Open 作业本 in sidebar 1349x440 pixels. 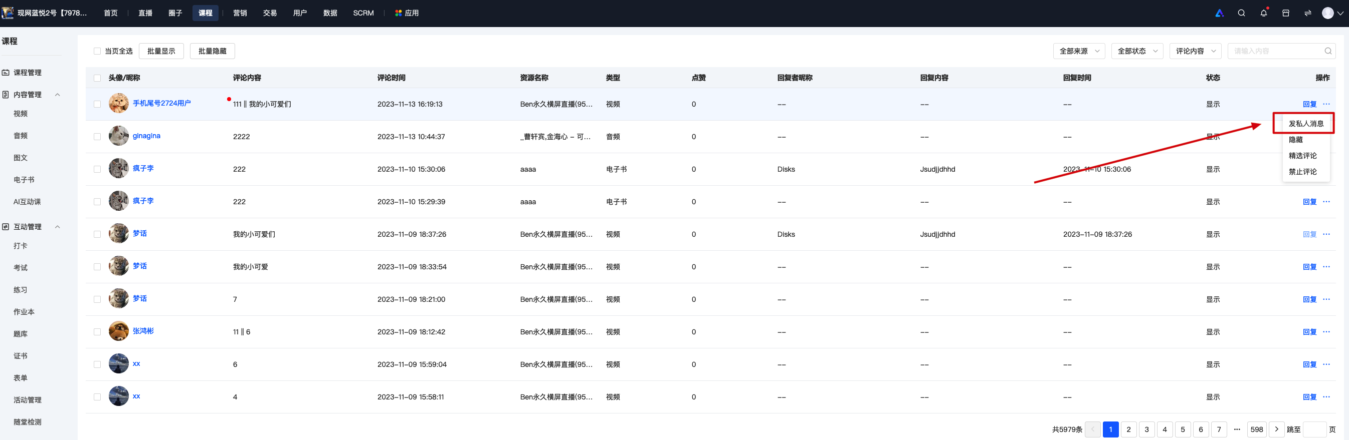click(x=24, y=312)
